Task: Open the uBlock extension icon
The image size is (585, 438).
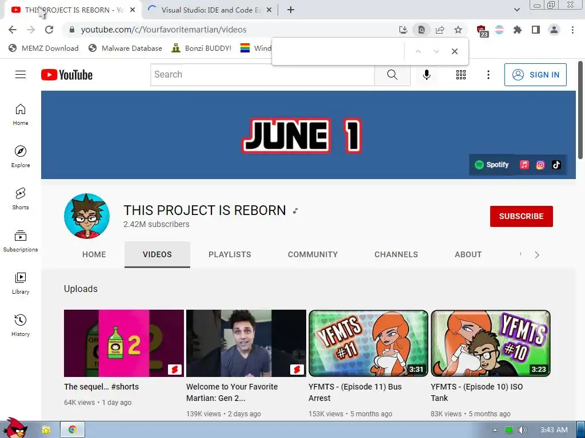Action: click(482, 31)
